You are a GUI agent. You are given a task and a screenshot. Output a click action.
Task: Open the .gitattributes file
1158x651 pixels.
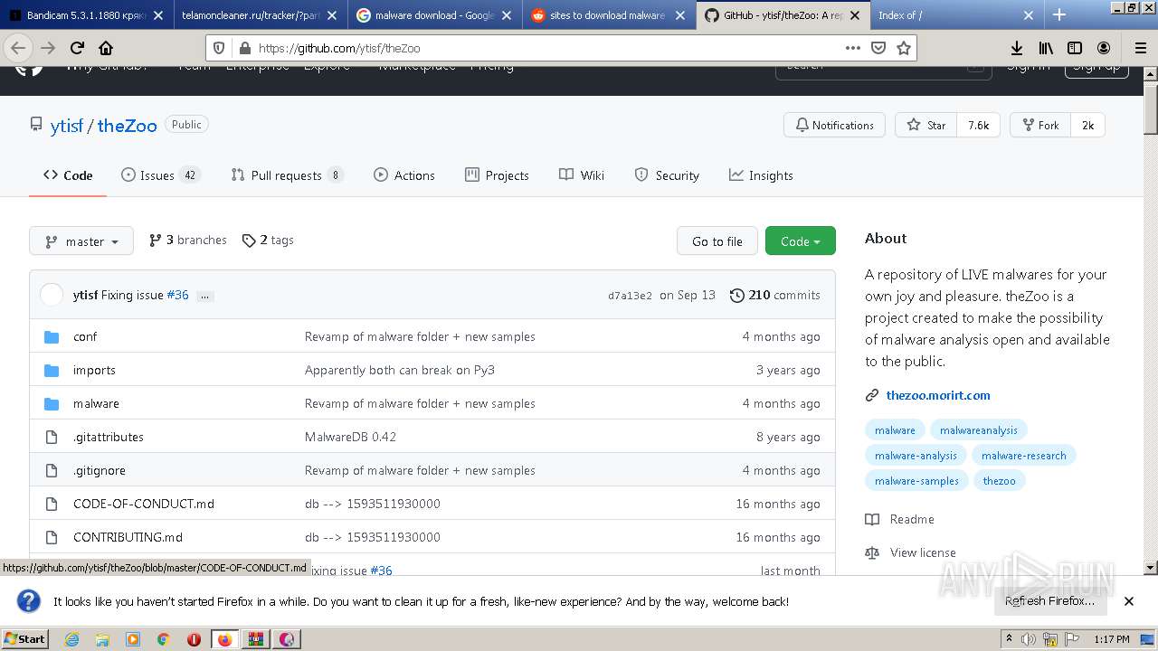click(x=109, y=437)
